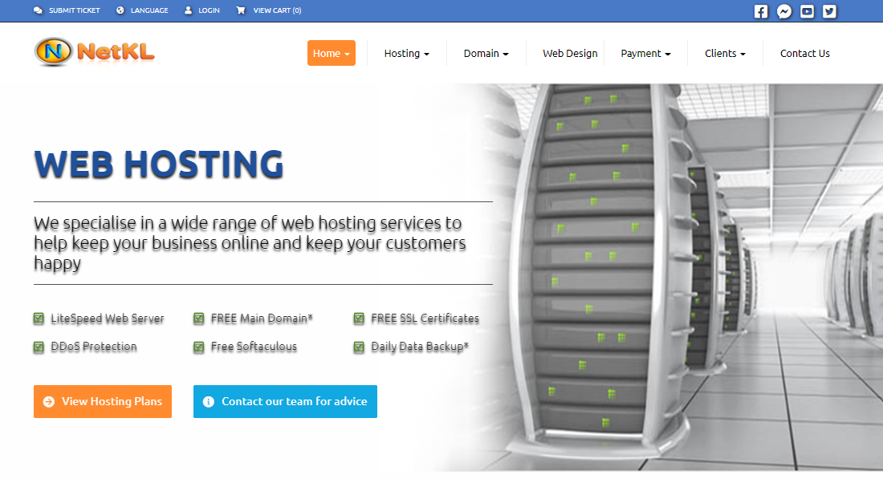The image size is (883, 479).
Task: Open the Web Design menu item
Action: (x=570, y=54)
